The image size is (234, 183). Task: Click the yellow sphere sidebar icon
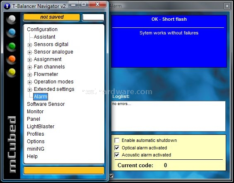coord(12,72)
